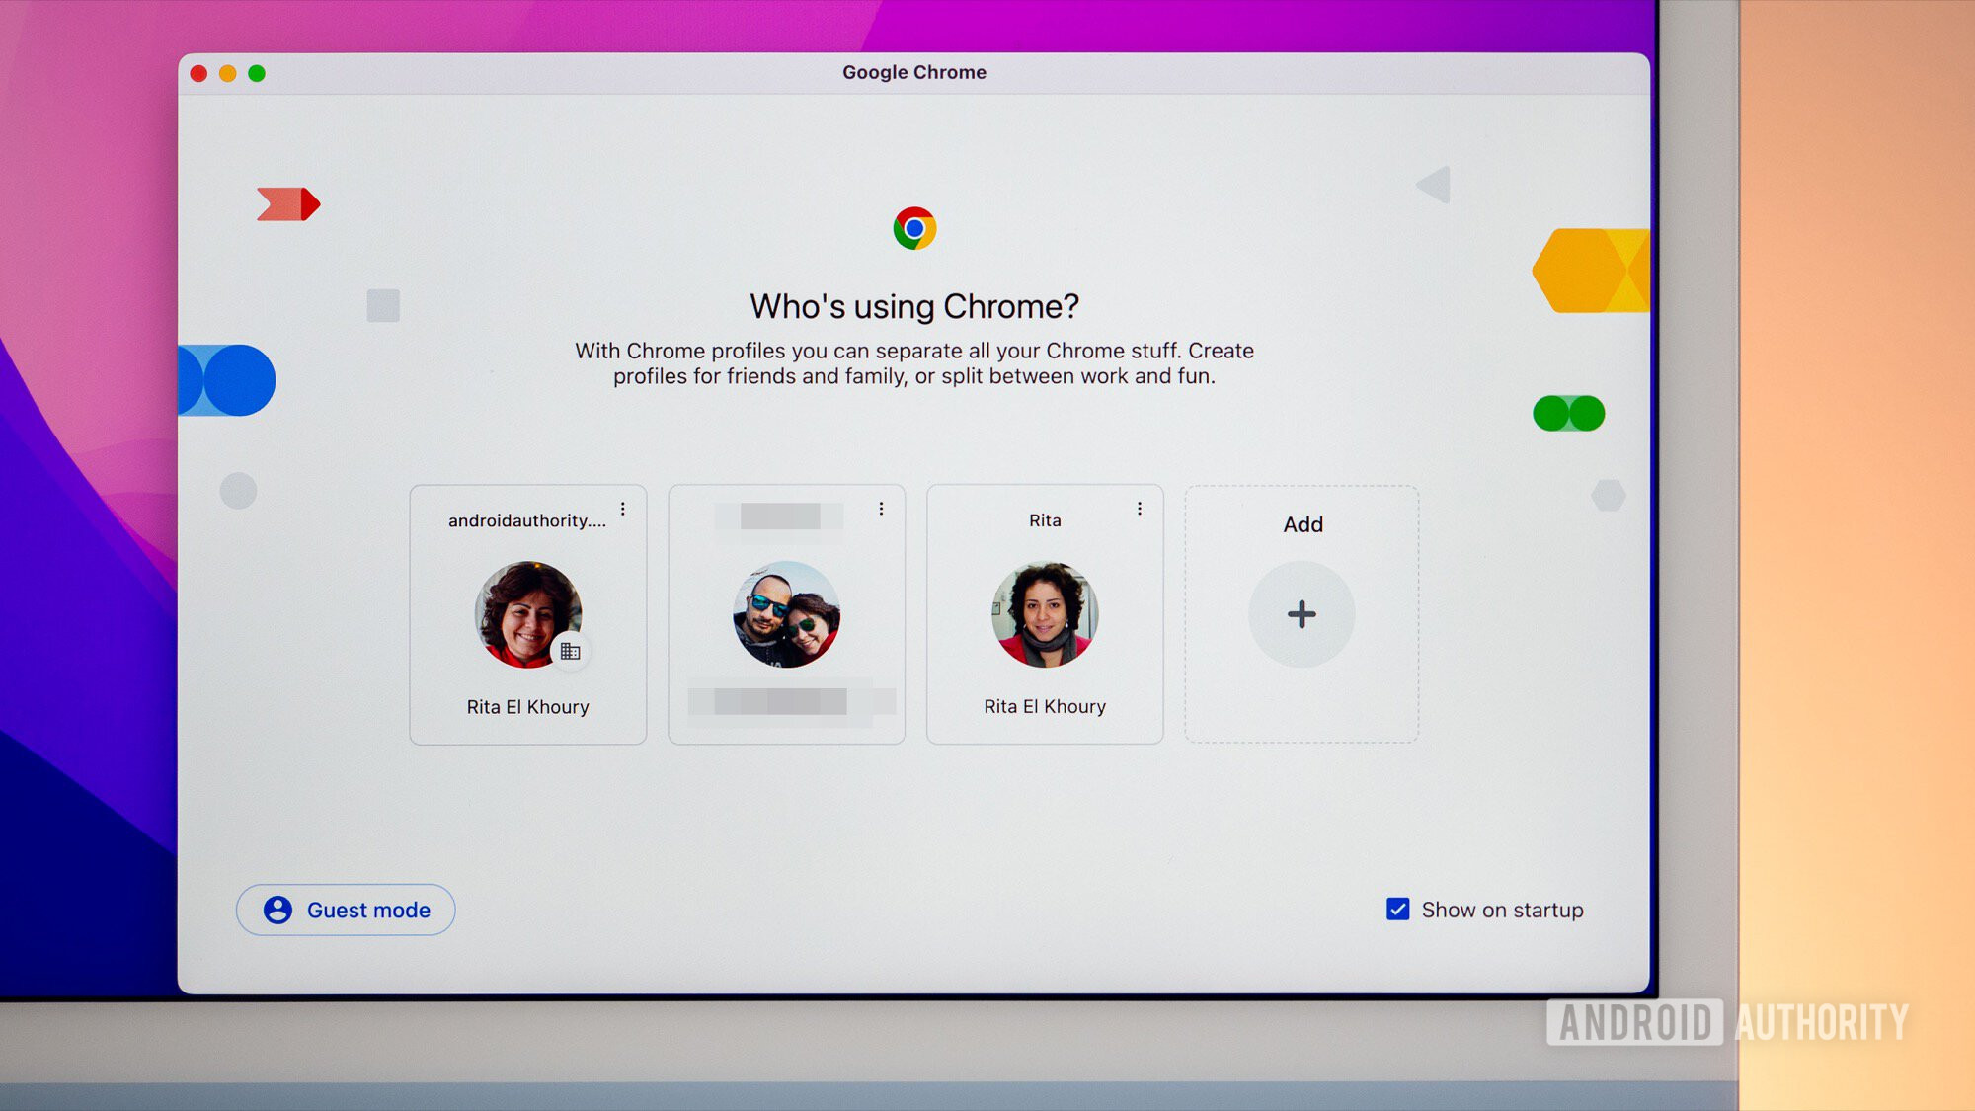This screenshot has width=1975, height=1111.
Task: Click the work badge icon on first avatar
Action: pyautogui.click(x=570, y=651)
